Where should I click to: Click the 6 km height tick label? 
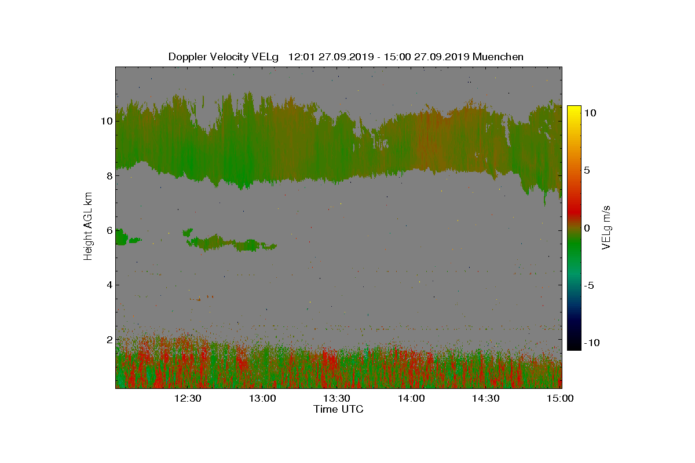click(108, 230)
